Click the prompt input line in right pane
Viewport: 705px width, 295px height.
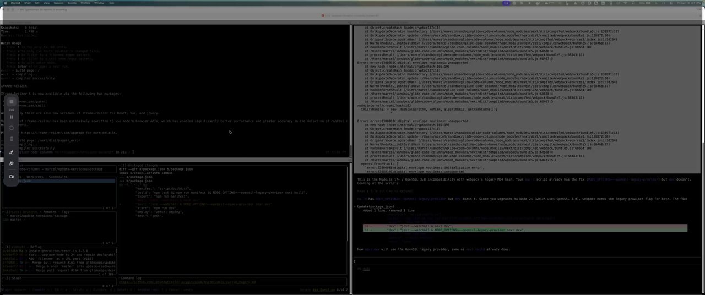tap(526, 261)
